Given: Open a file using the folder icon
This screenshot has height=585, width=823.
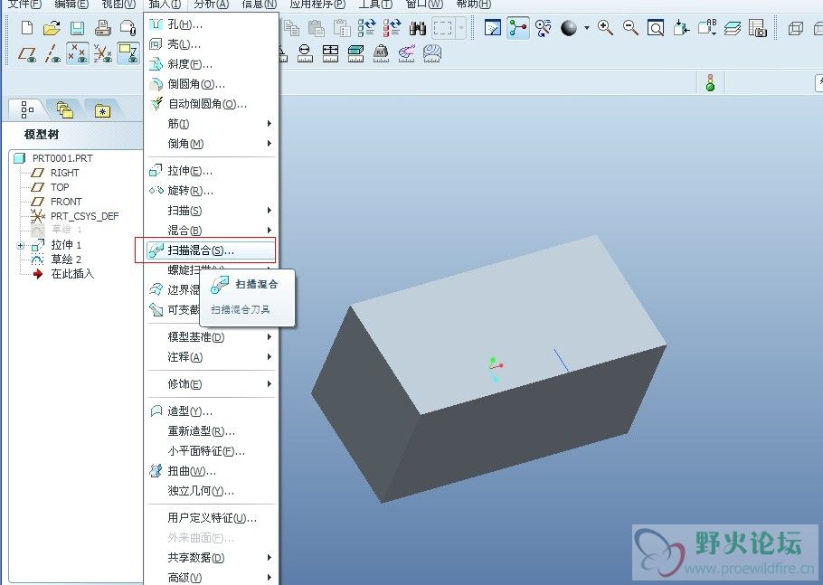Looking at the screenshot, I should click(x=52, y=28).
